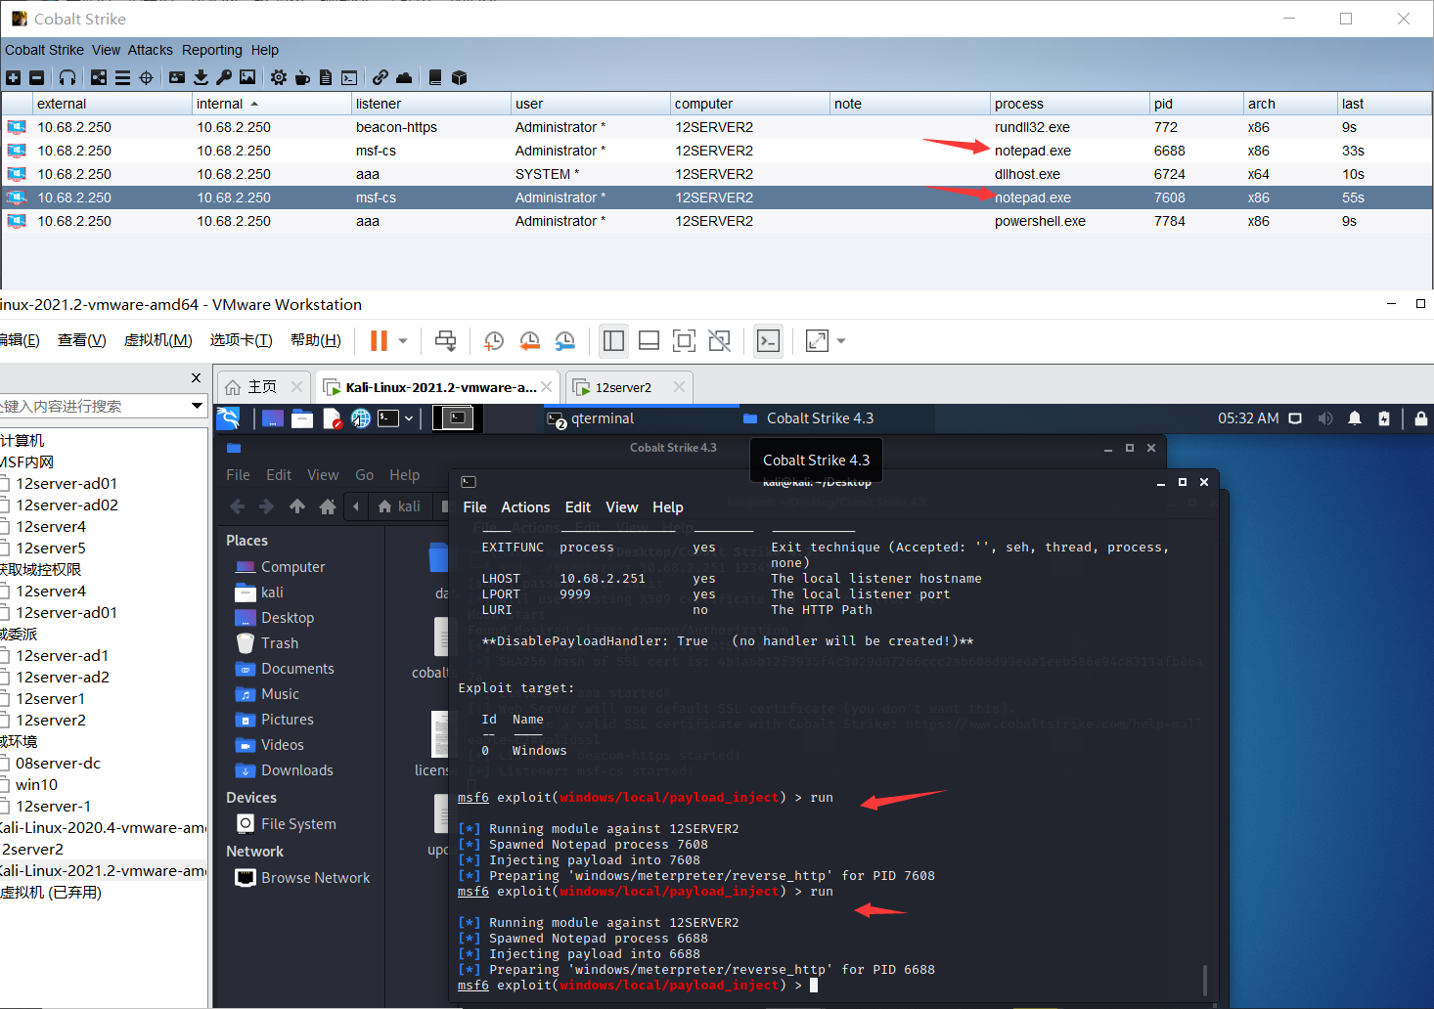Switch to the 12server2 VM tab
1434x1009 pixels.
(623, 387)
